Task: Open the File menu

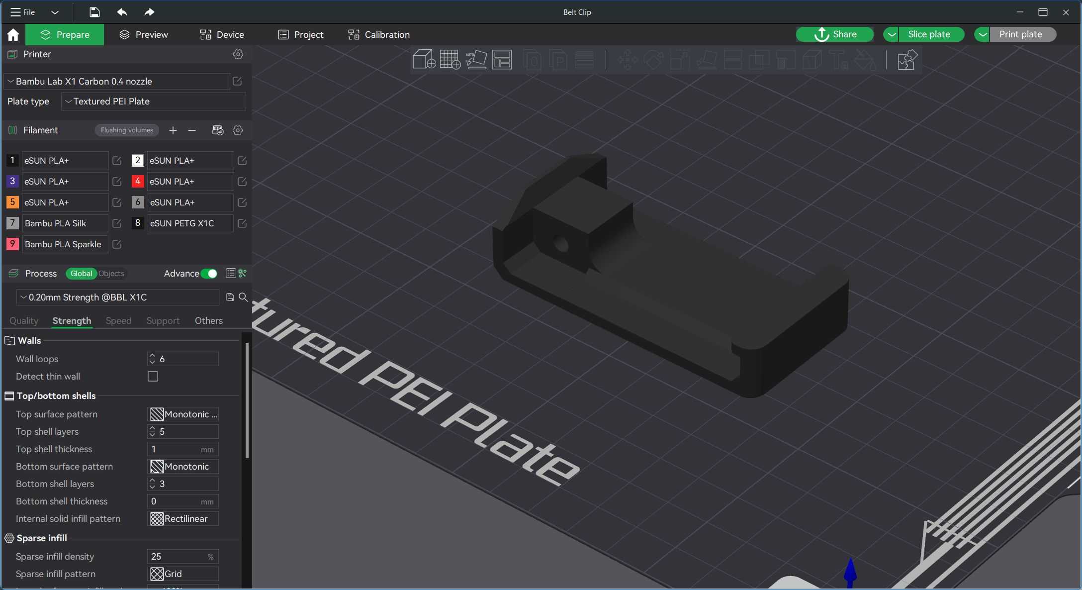Action: click(23, 12)
